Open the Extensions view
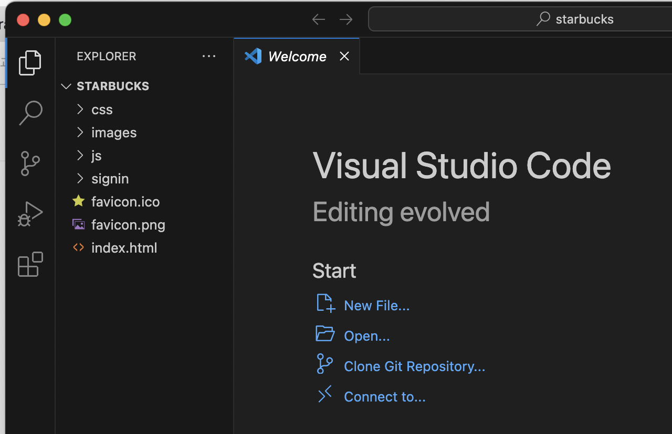Screen dimensions: 672x434 (x=30, y=264)
